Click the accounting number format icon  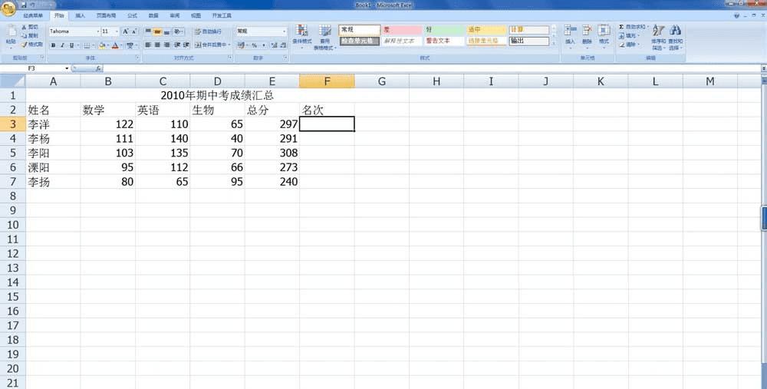(241, 45)
